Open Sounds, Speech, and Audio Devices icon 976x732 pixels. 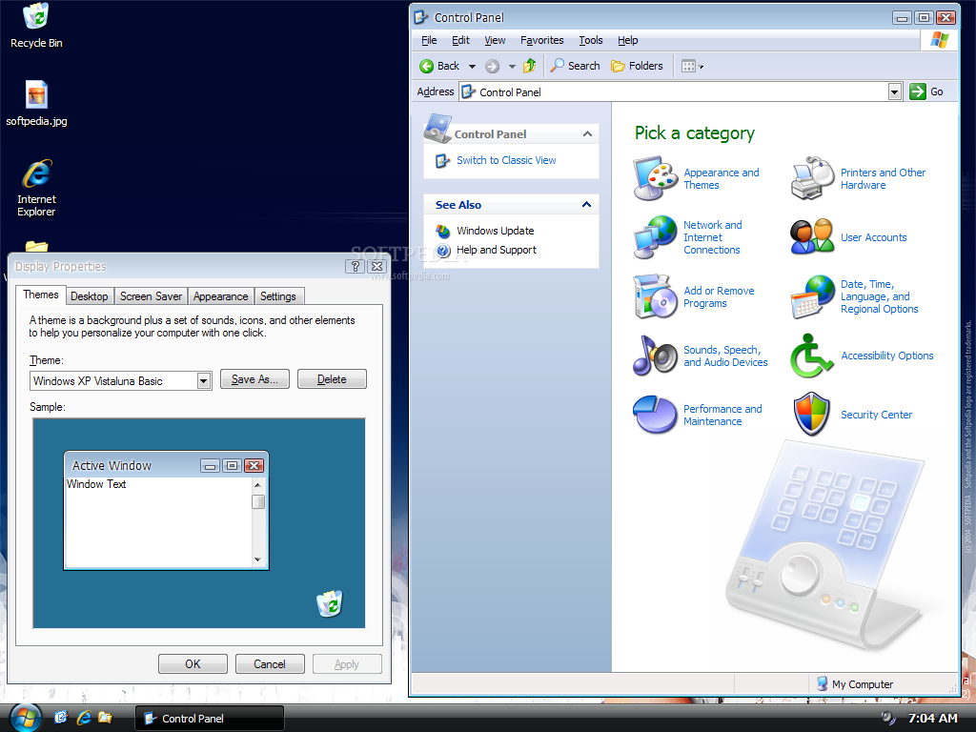(656, 356)
